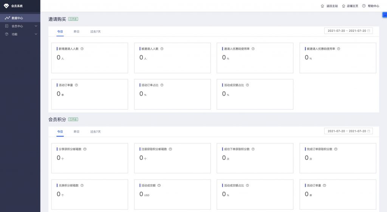Expand the 会员中心 sidebar menu
The height and width of the screenshot is (212, 387).
point(20,26)
